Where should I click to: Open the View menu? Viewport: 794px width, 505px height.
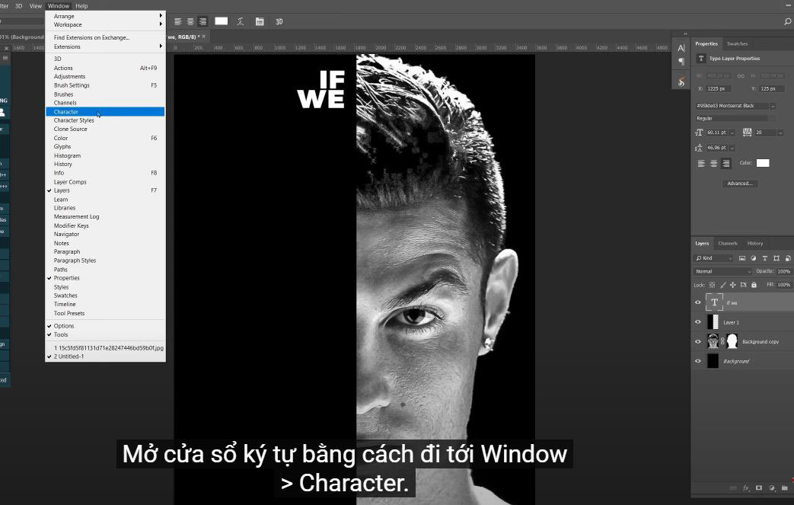click(x=36, y=6)
